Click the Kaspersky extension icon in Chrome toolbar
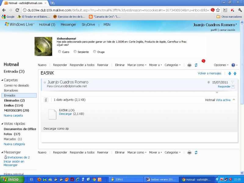The height and width of the screenshot is (183, 244). click(x=232, y=10)
